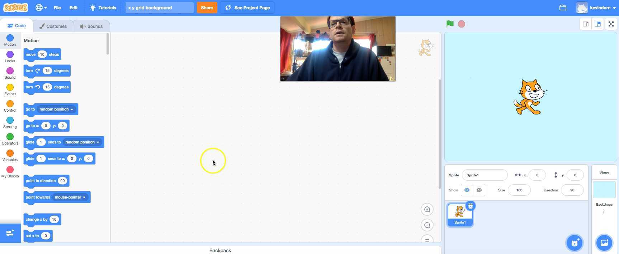619x254 pixels.
Task: Enter full screen stage mode
Action: (611, 24)
